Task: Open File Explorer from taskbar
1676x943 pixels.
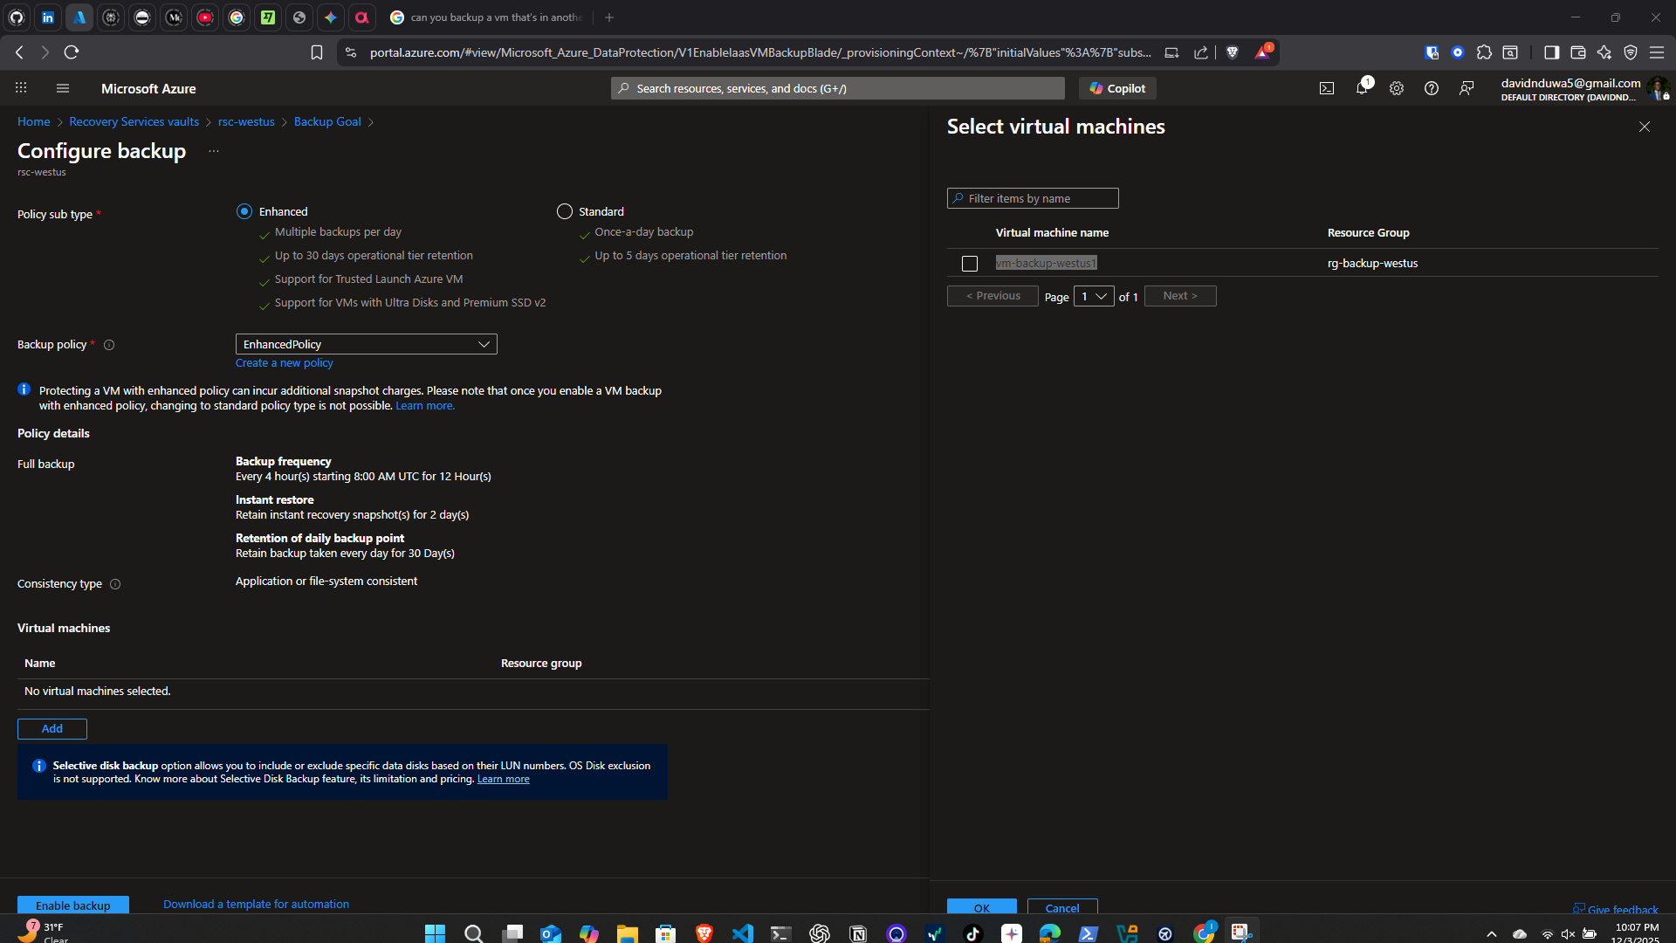Action: (627, 933)
